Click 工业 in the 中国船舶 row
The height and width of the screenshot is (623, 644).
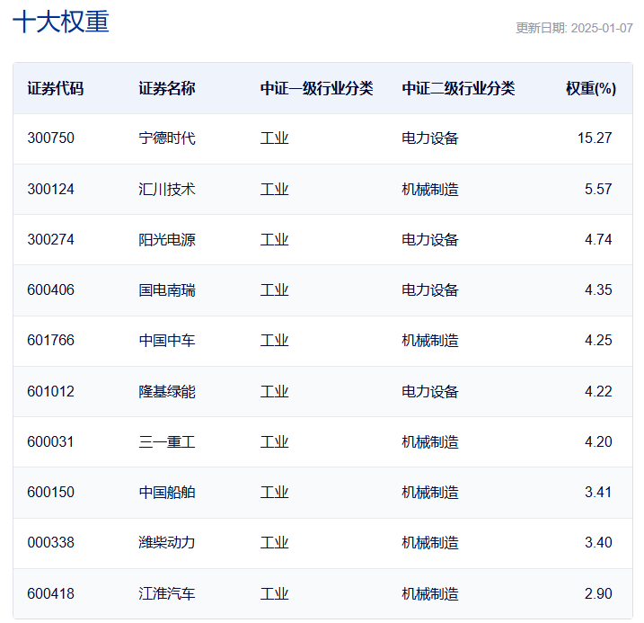(274, 492)
